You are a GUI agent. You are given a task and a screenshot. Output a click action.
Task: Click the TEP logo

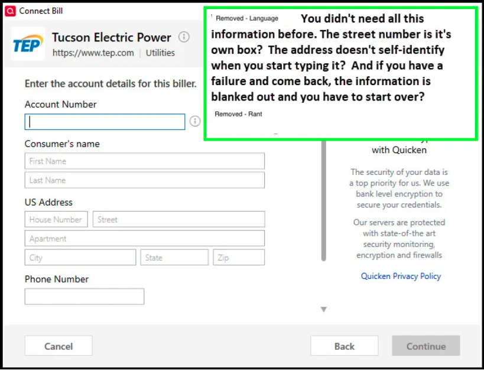(x=28, y=44)
